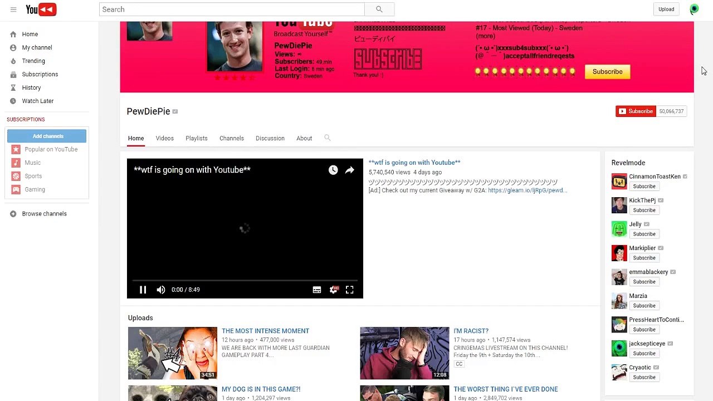Screen dimensions: 713x401
Task: Click the Sports channel icon
Action: point(16,176)
